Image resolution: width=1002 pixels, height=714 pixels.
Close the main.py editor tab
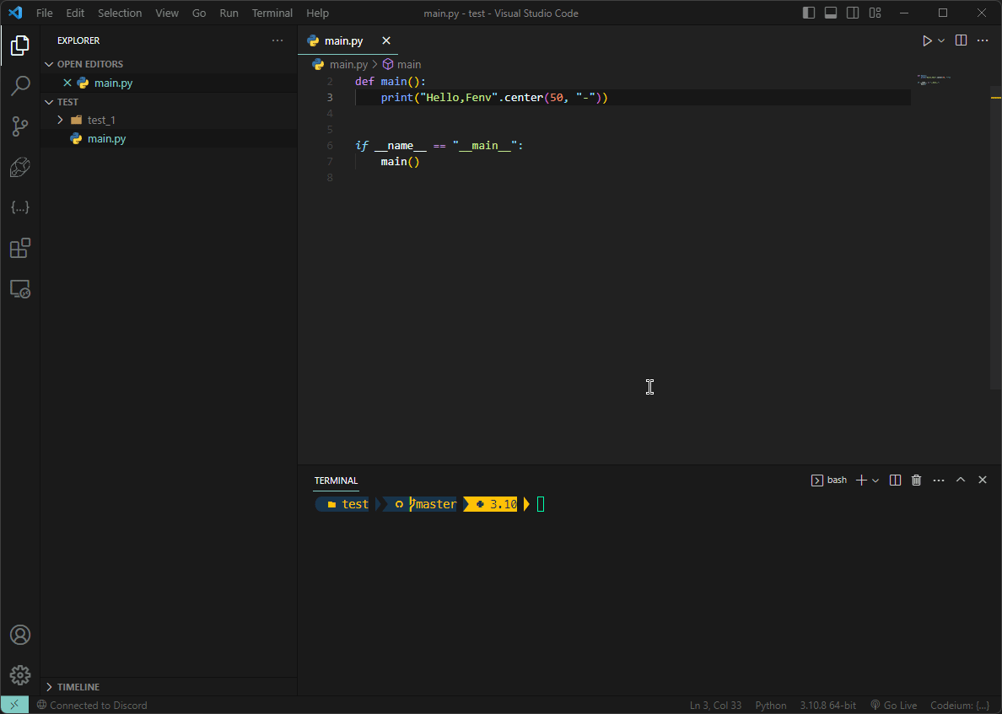(386, 40)
